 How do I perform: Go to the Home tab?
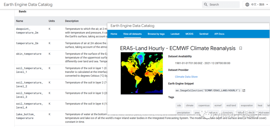coord(114,34)
